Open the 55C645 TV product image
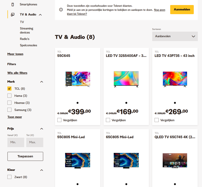Image resolution: width=202 pixels, height=187 pixels. click(x=78, y=79)
